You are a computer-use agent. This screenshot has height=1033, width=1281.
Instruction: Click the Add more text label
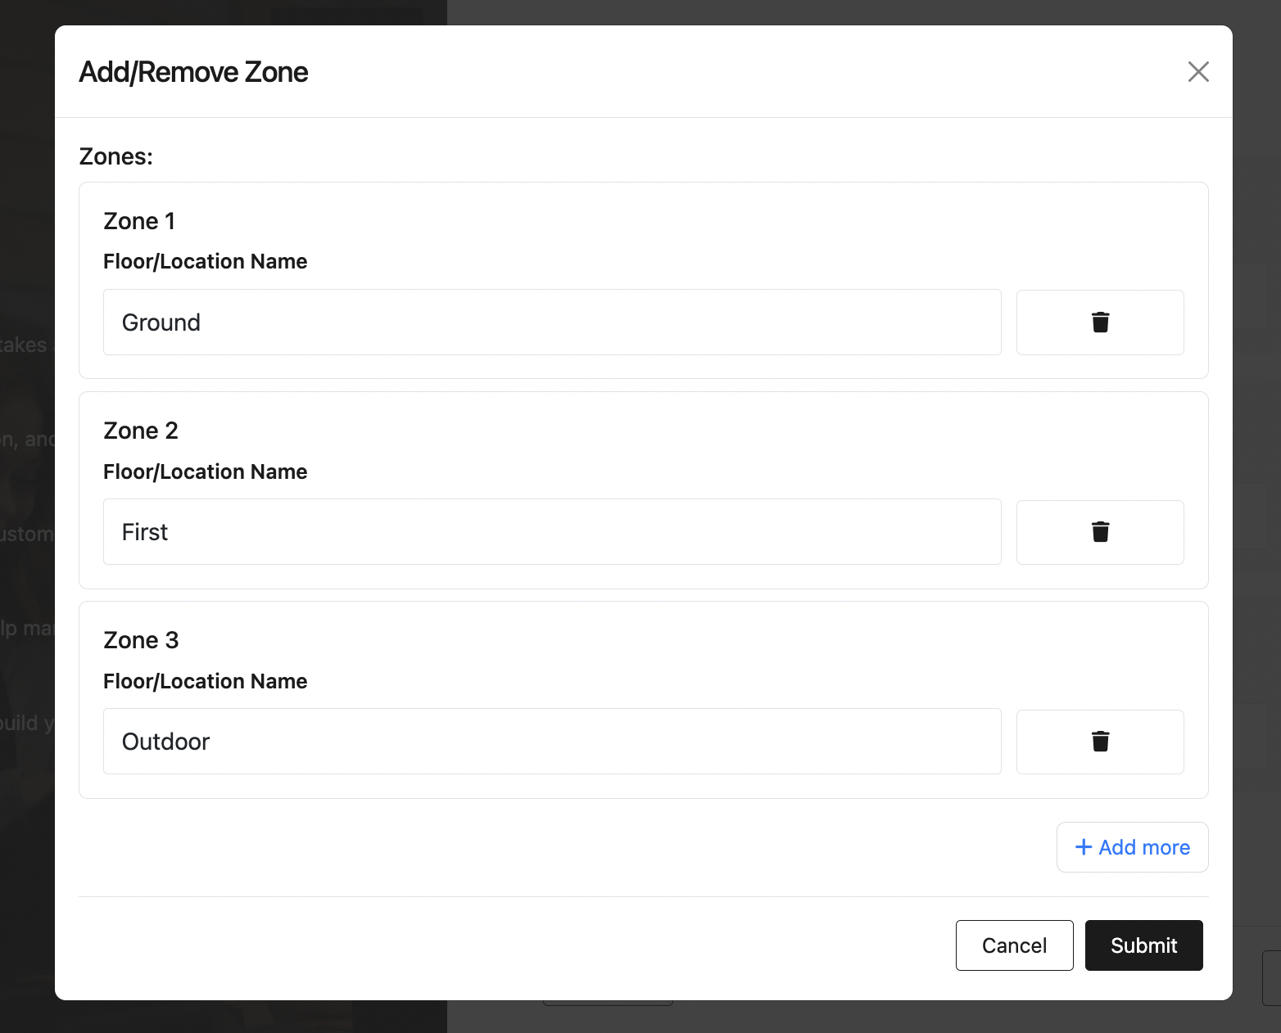[1144, 847]
